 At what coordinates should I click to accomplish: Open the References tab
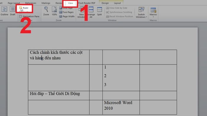(31, 3)
